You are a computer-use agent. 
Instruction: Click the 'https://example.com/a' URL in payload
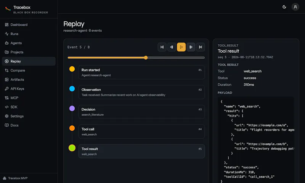266,125
